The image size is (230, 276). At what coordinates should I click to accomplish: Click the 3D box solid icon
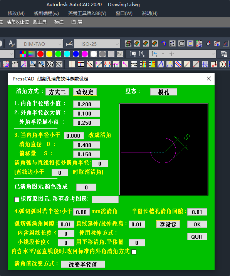pos(128,43)
